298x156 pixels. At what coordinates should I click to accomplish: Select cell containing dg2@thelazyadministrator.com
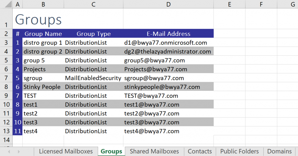point(168,51)
